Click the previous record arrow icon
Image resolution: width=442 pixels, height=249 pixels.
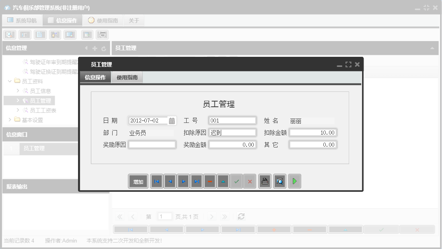click(x=170, y=181)
